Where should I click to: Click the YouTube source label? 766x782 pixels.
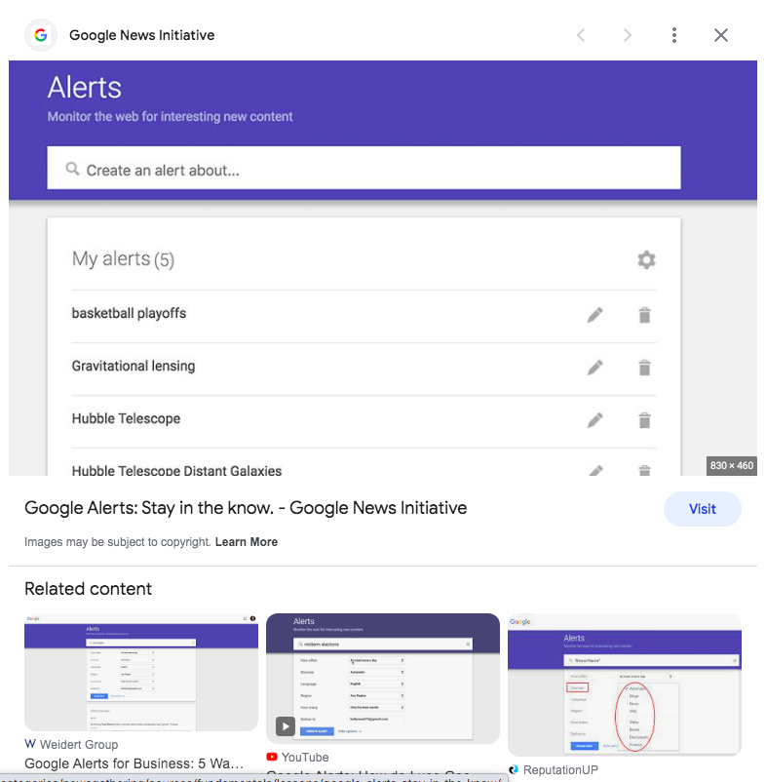[x=305, y=757]
